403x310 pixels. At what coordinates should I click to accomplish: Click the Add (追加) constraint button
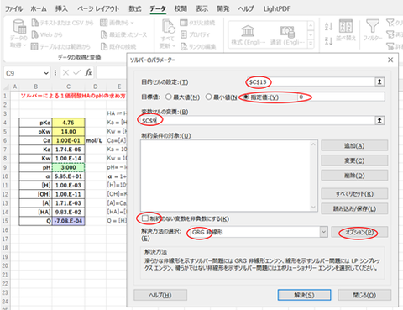(354, 145)
